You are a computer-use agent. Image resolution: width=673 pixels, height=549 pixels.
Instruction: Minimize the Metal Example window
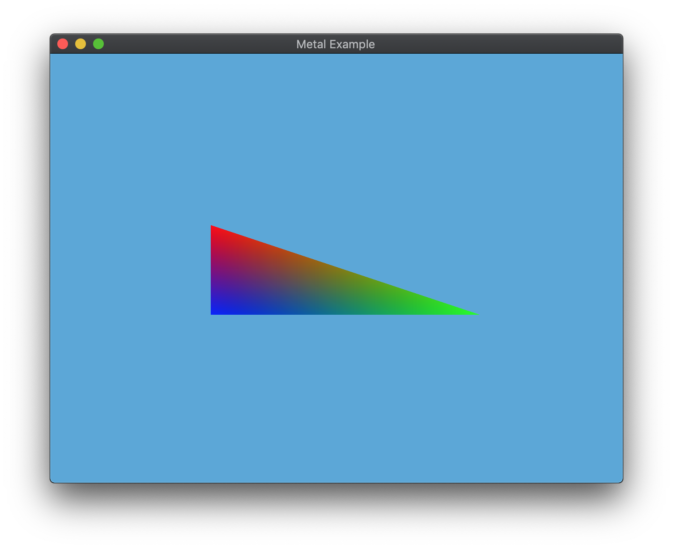click(81, 44)
